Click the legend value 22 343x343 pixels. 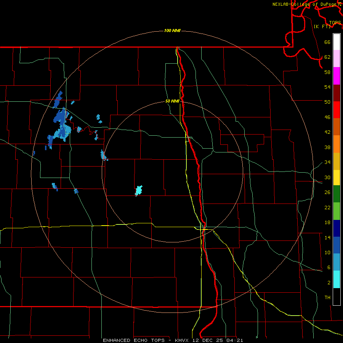[x=327, y=207]
